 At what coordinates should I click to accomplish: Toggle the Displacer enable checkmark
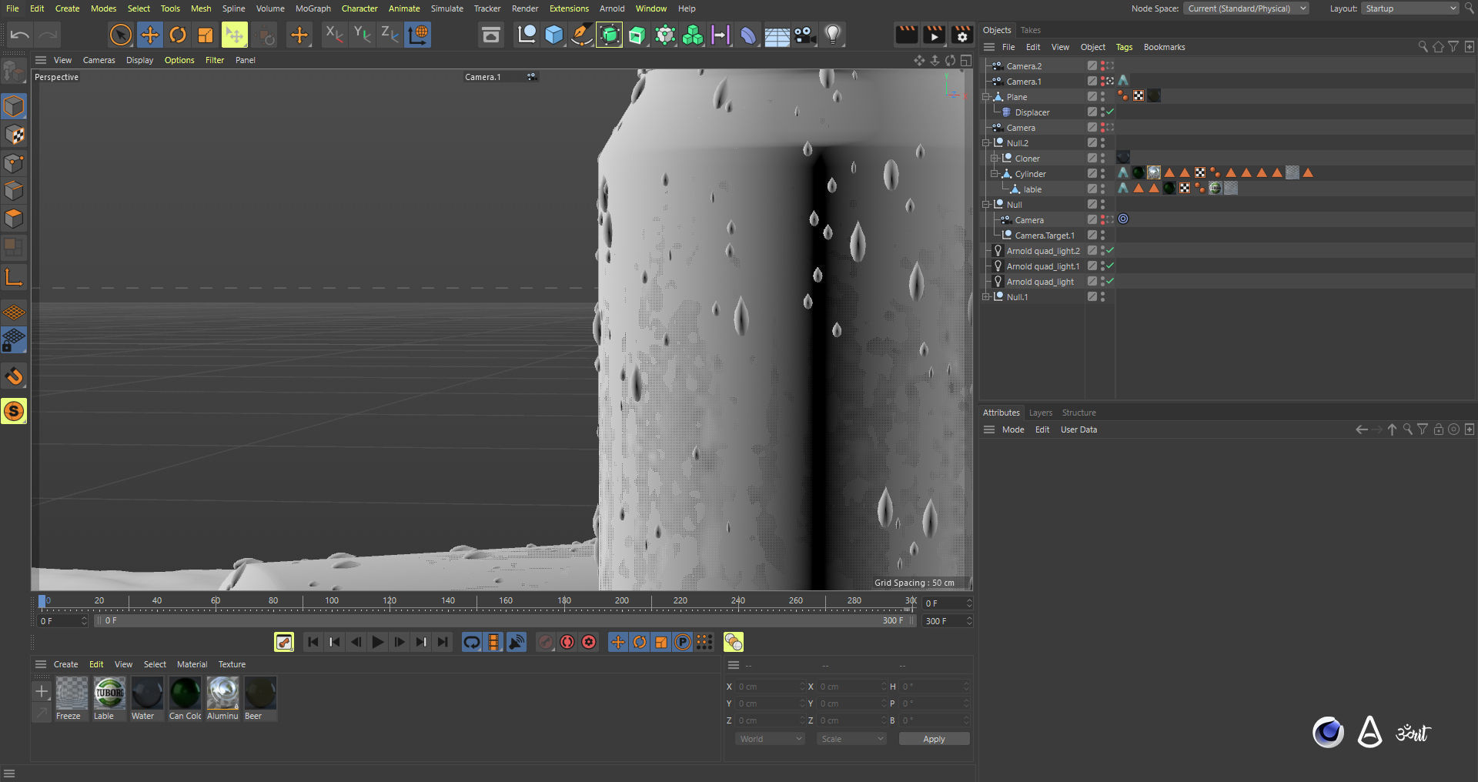[x=1110, y=112]
